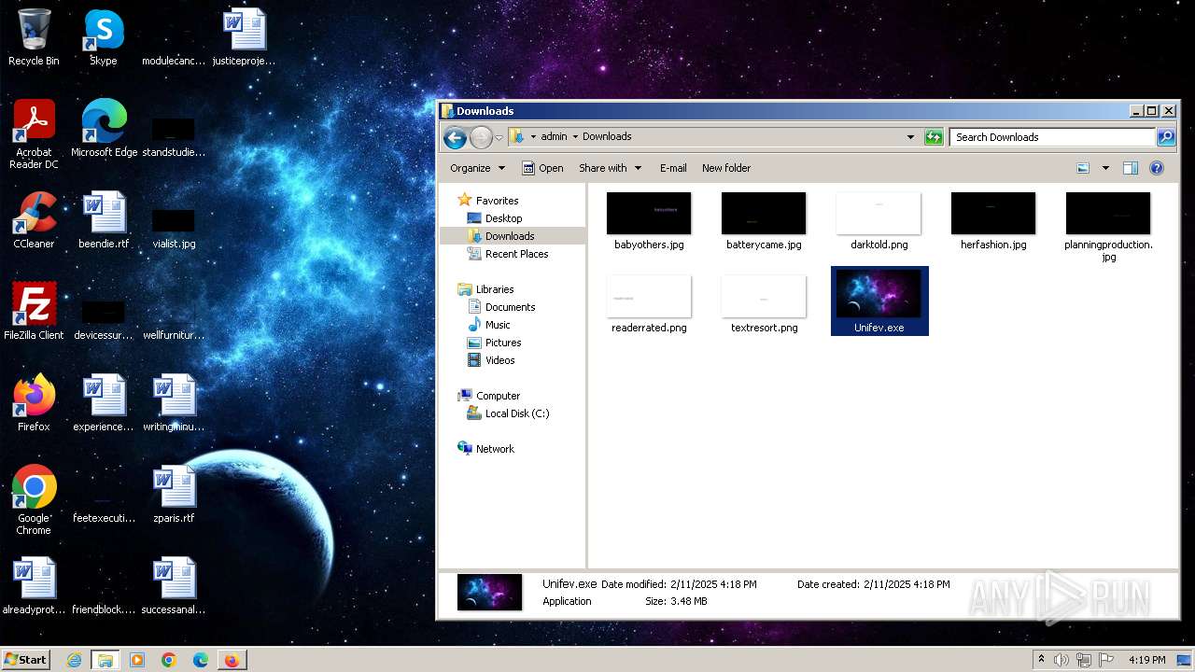
Task: Select the successanal document on desktop
Action: point(174,585)
